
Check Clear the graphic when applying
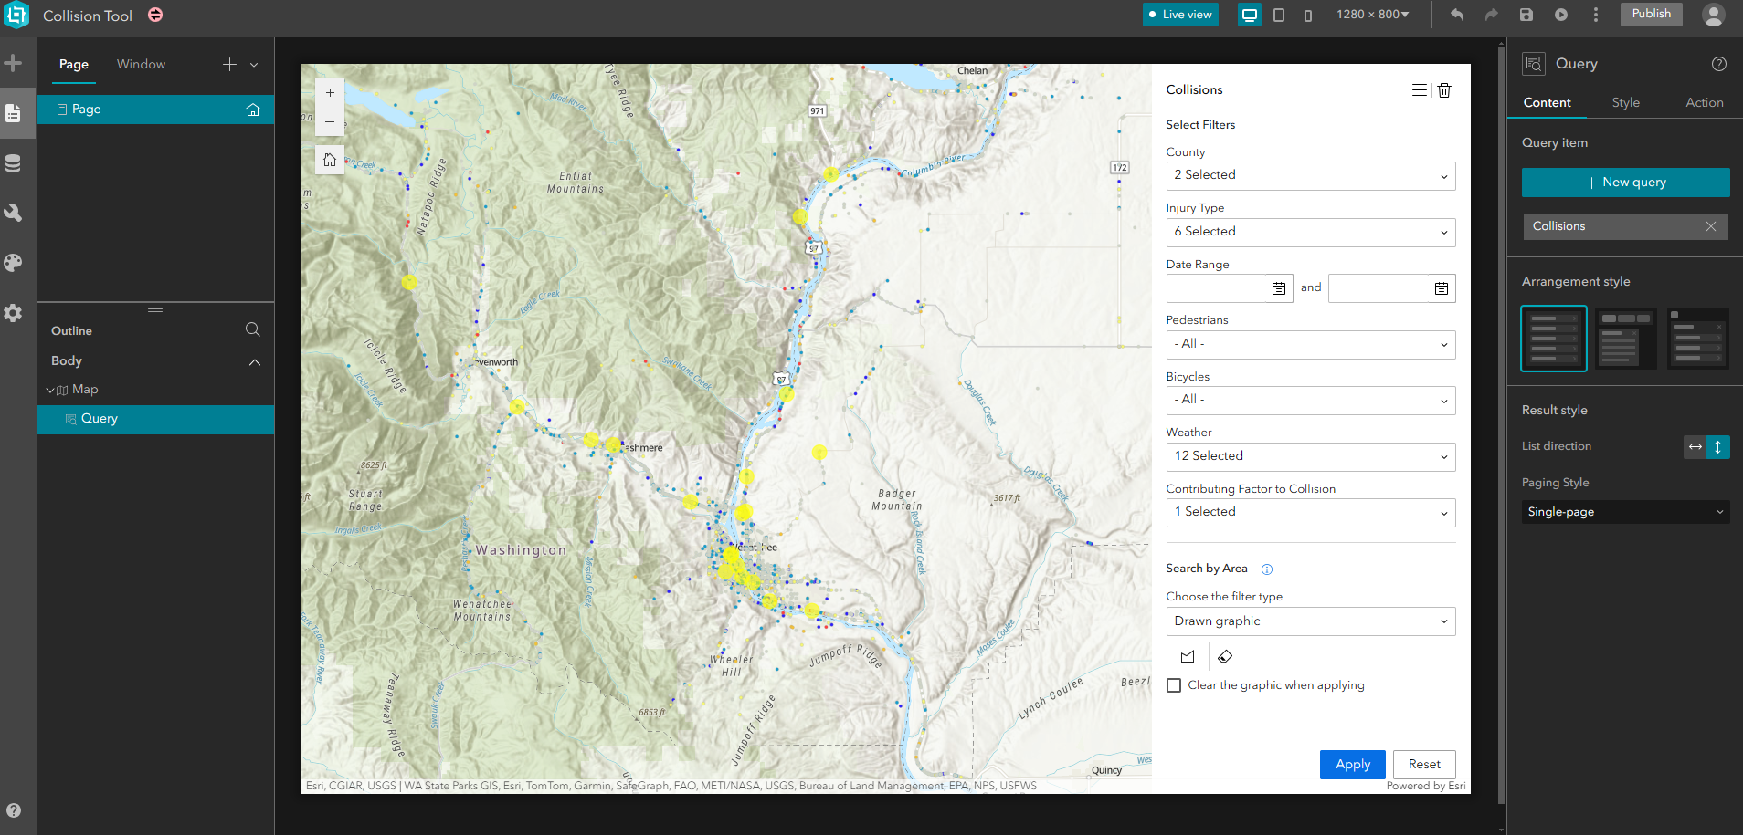pos(1174,685)
